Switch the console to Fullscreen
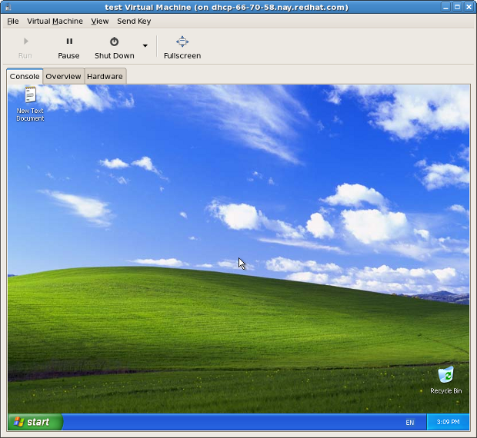This screenshot has width=477, height=438. click(x=182, y=48)
